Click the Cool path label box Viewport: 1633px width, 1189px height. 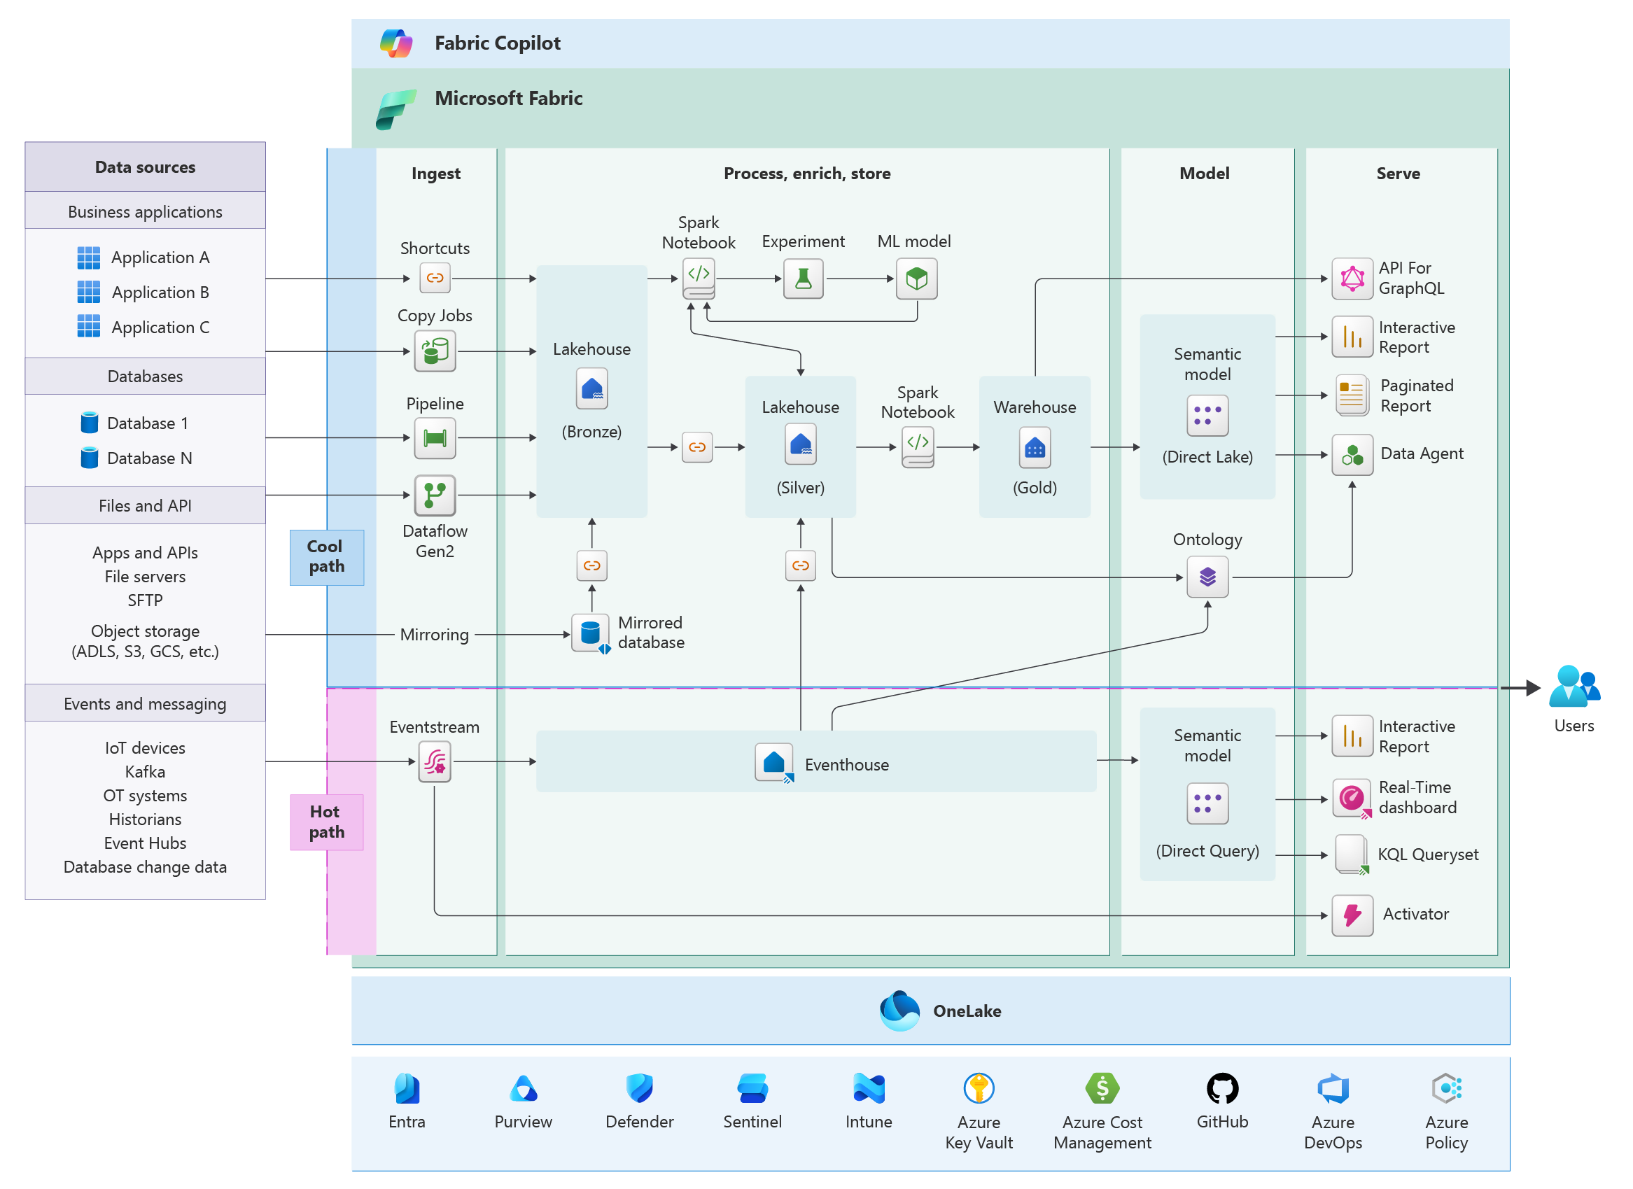click(x=327, y=558)
